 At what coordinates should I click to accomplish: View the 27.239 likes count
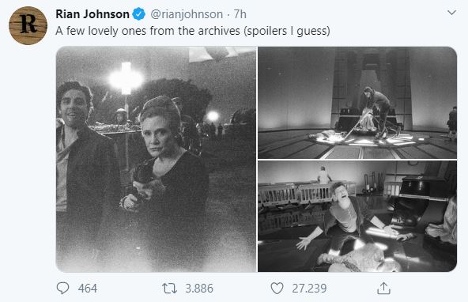click(309, 289)
